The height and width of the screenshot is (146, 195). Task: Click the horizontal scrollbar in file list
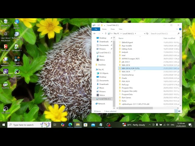point(136,108)
